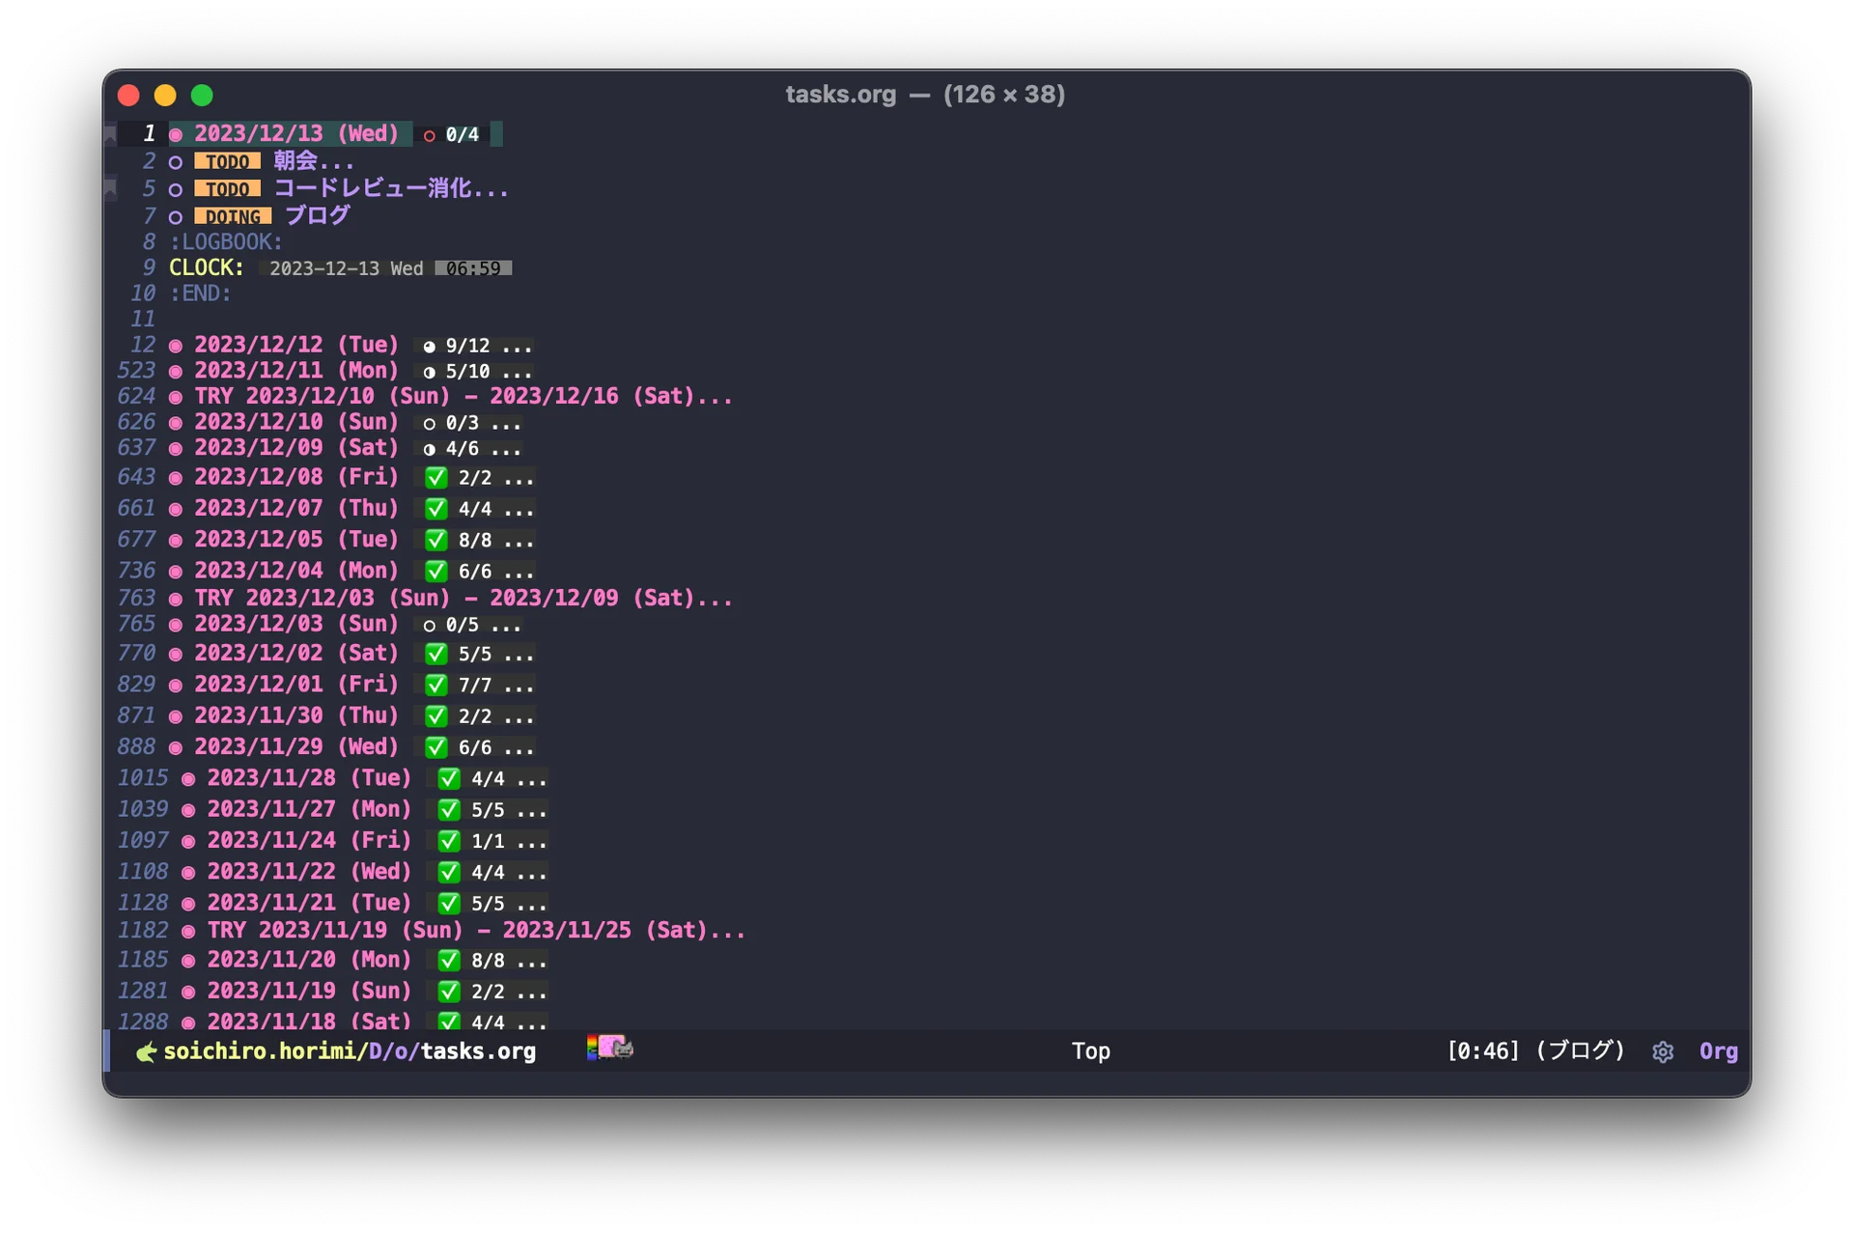1854x1233 pixels.
Task: Toggle the DOING keyword on ブログ
Action: [233, 217]
